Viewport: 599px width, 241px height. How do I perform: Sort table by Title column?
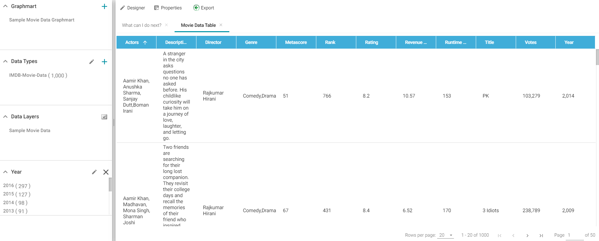tap(496, 42)
